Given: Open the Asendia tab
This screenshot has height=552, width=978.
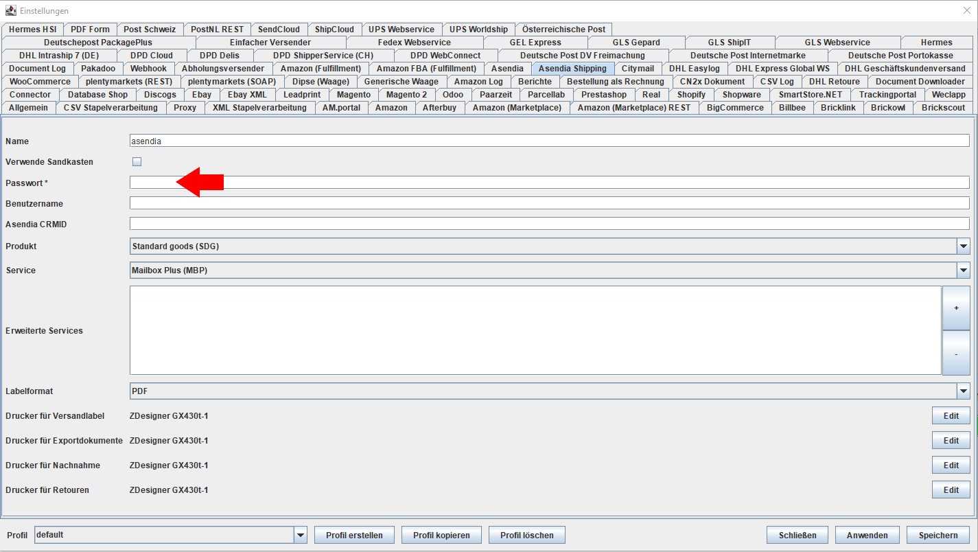Looking at the screenshot, I should 507,69.
